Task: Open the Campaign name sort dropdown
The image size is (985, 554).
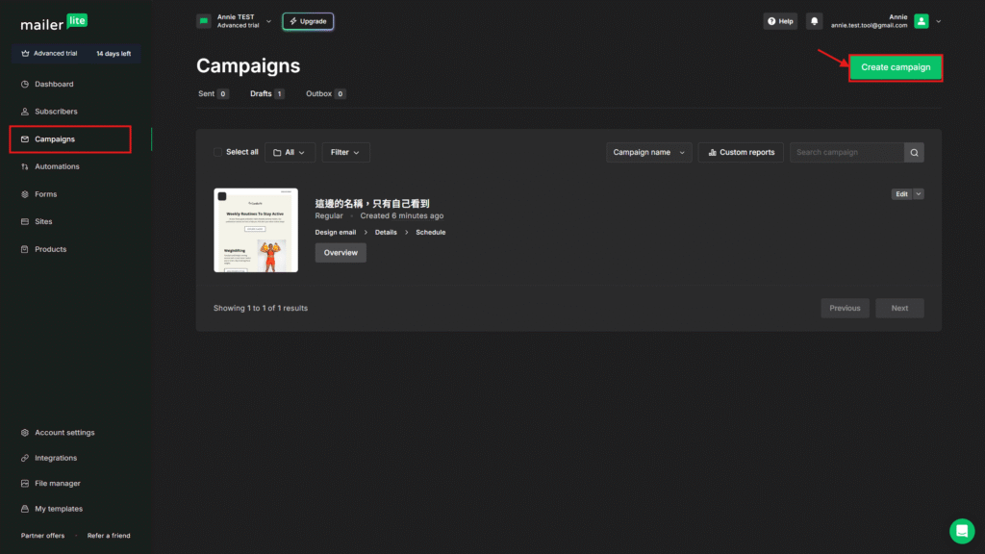Action: [x=648, y=152]
